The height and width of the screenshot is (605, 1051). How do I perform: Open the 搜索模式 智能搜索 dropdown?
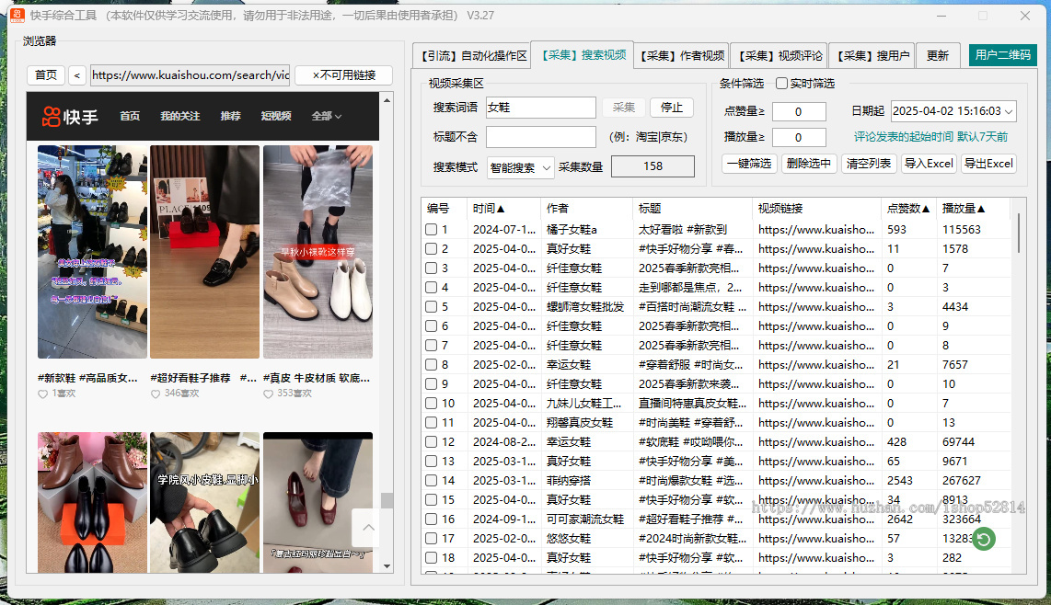[x=521, y=167]
